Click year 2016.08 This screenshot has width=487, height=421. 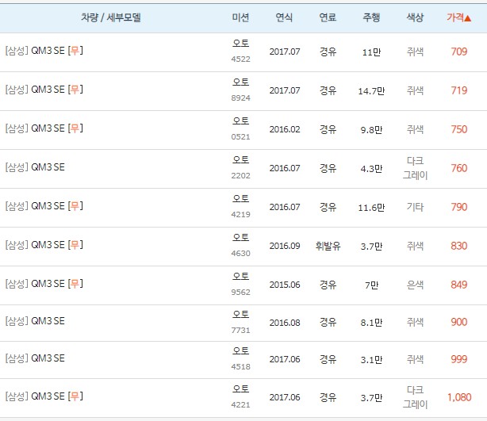point(285,323)
